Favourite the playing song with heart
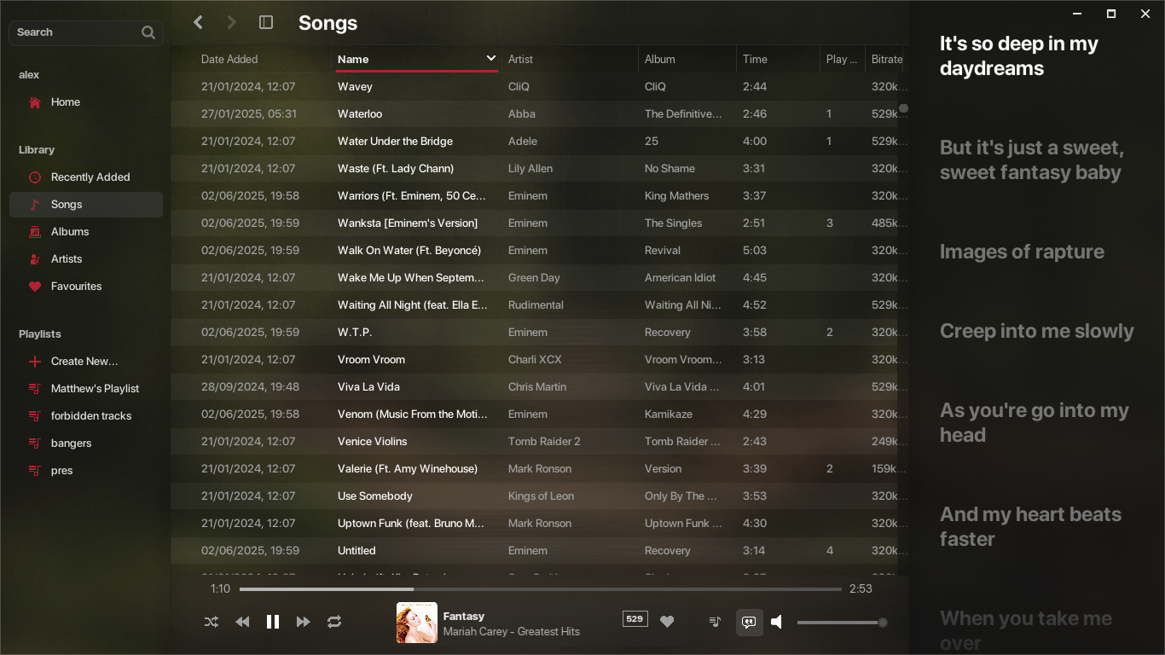 [667, 622]
